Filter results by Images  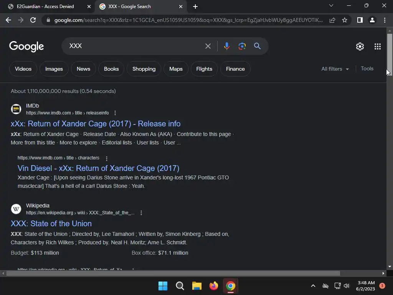[54, 69]
